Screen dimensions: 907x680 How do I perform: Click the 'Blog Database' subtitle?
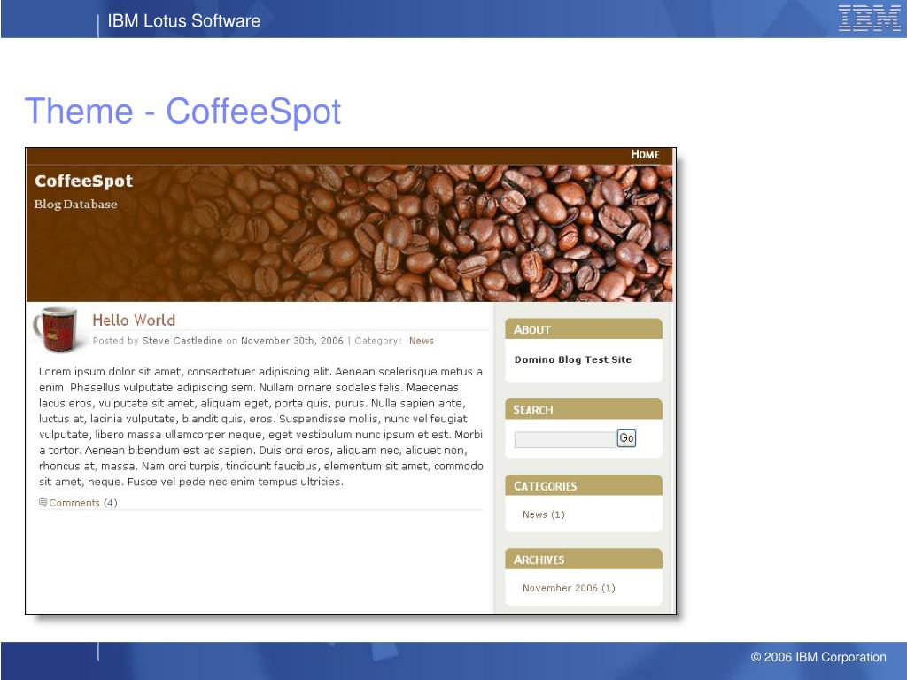pyautogui.click(x=75, y=205)
